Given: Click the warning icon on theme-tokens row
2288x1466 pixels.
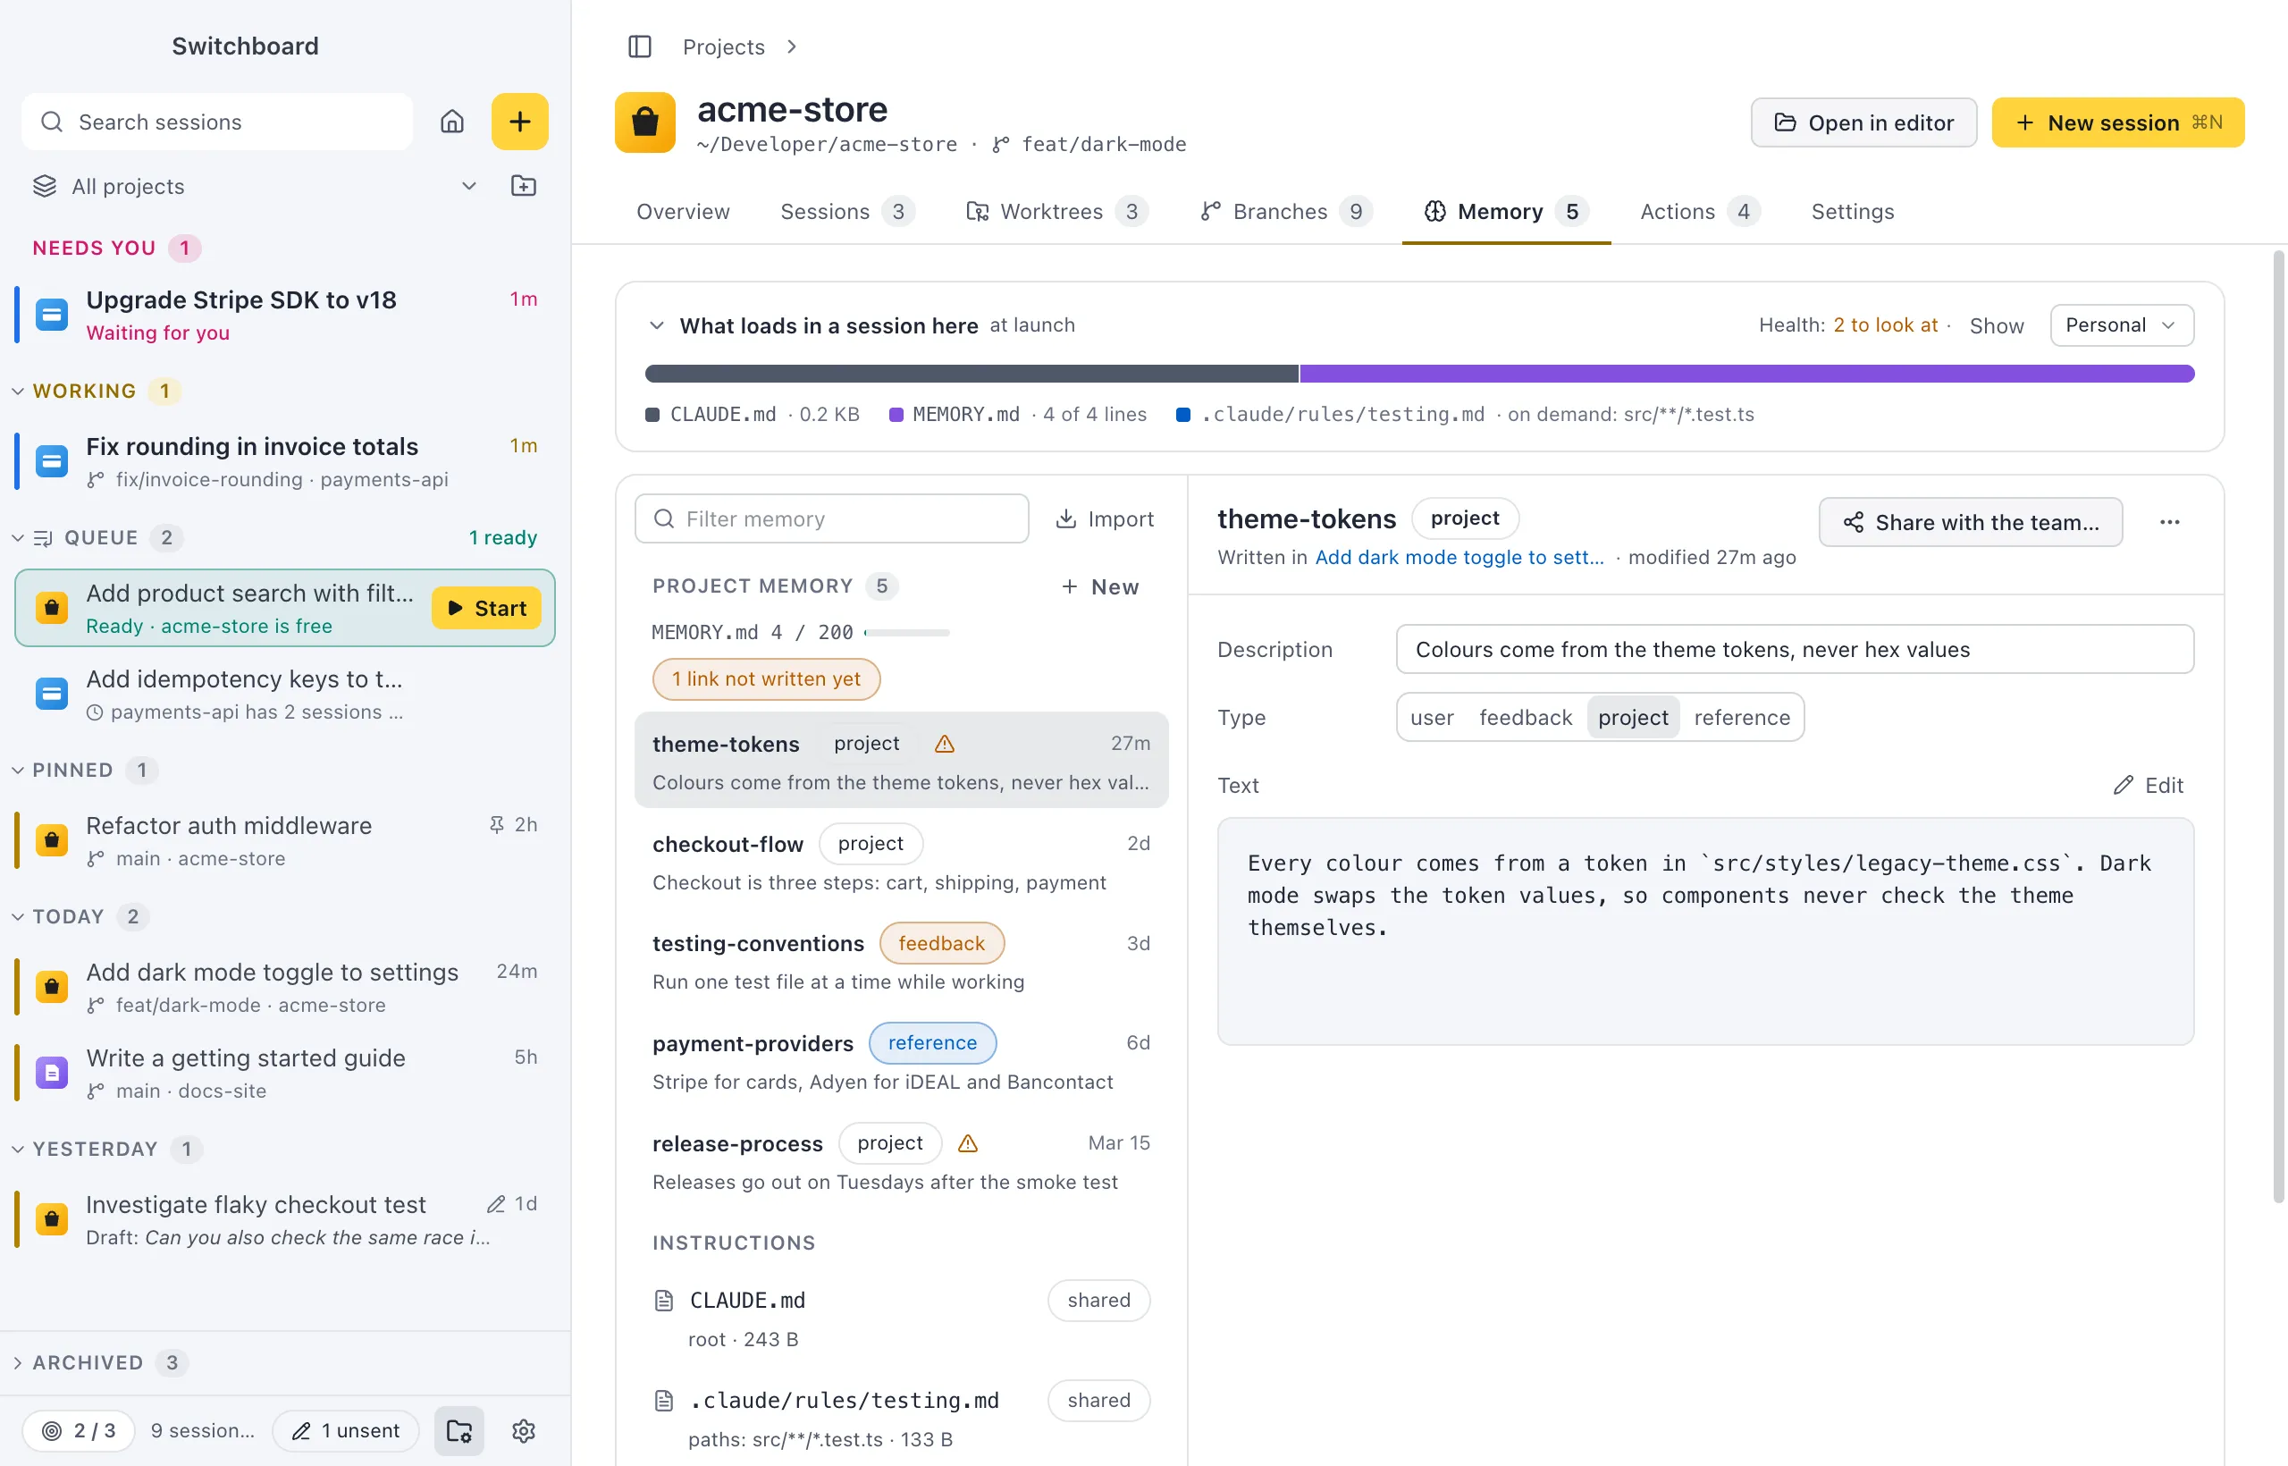Looking at the screenshot, I should click(944, 744).
